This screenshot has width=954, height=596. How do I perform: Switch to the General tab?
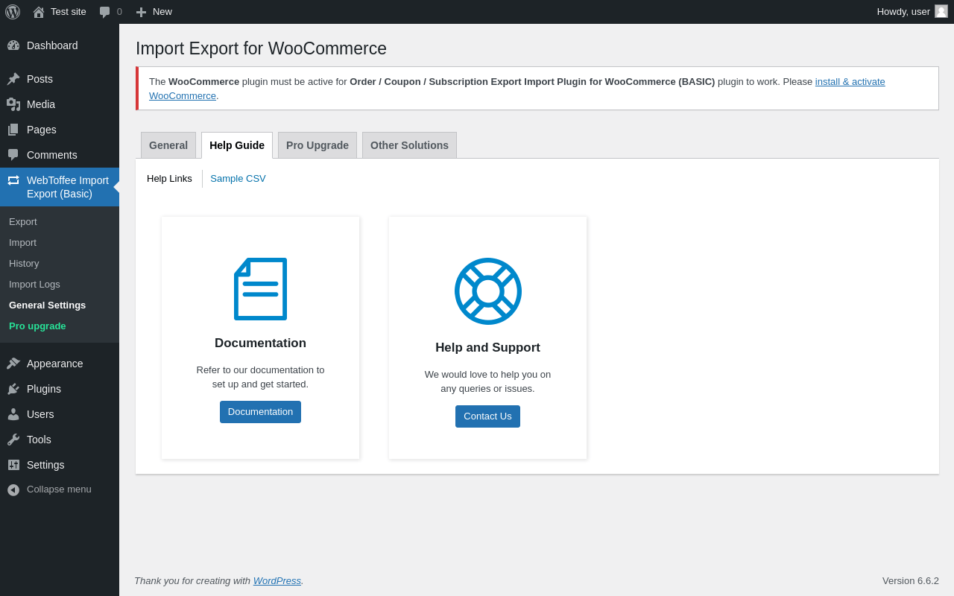pos(168,145)
